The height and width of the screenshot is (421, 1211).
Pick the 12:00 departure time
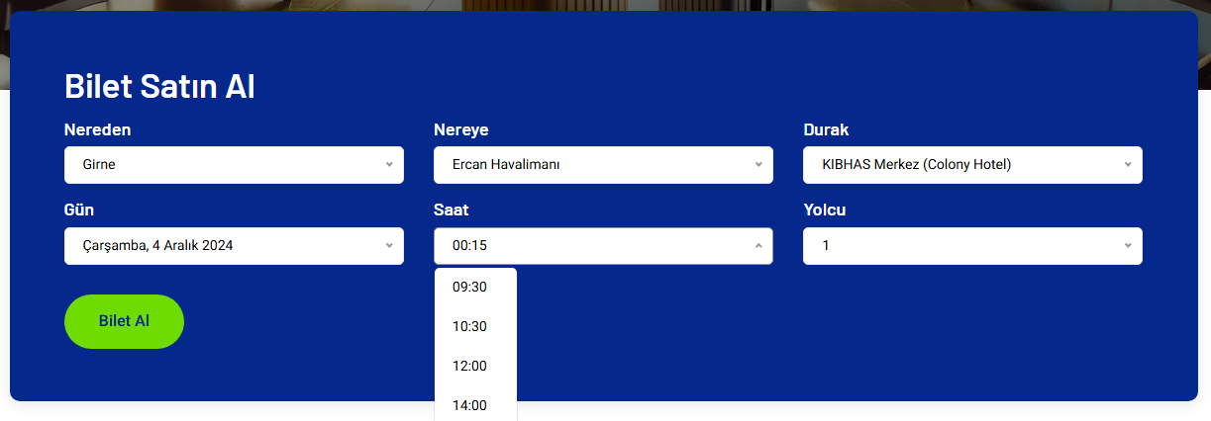(470, 367)
